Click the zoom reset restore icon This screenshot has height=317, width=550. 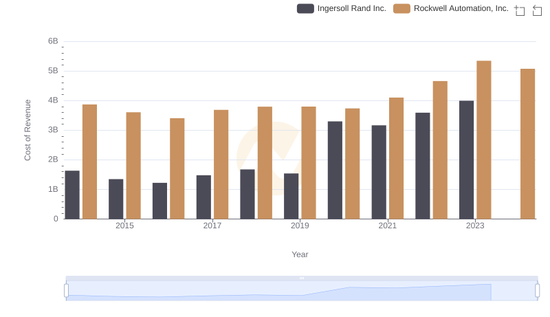(x=537, y=10)
